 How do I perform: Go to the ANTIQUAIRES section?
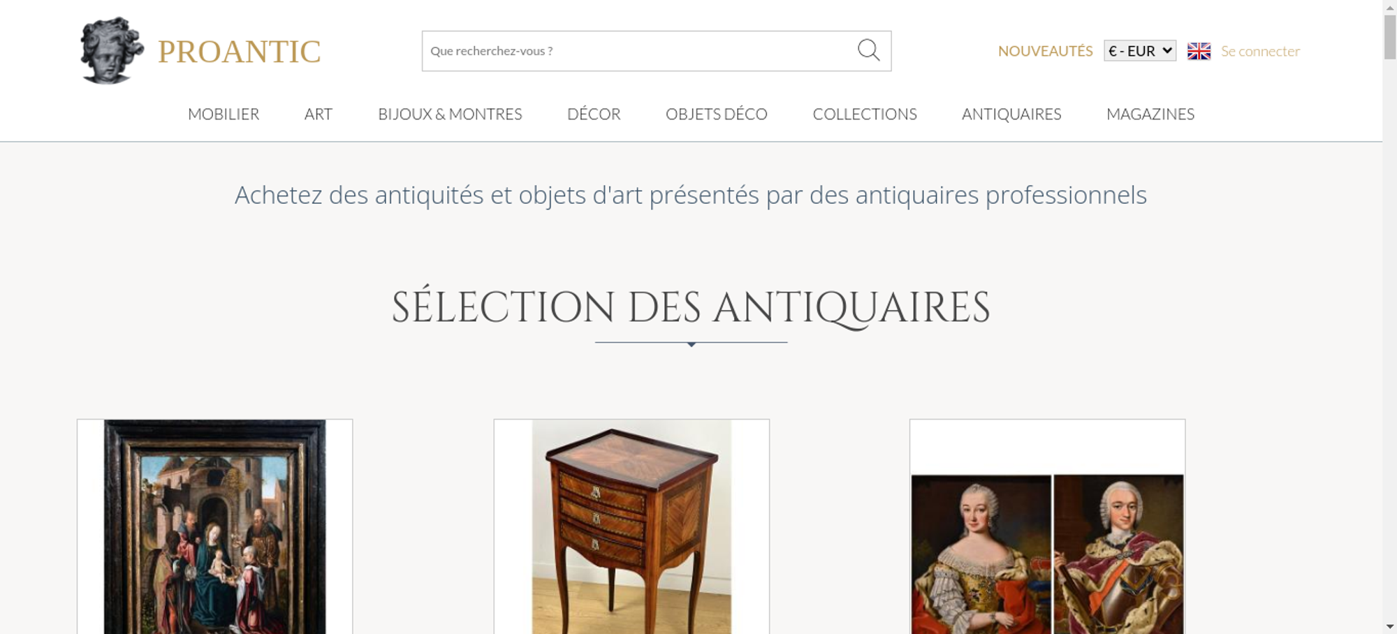[1011, 114]
